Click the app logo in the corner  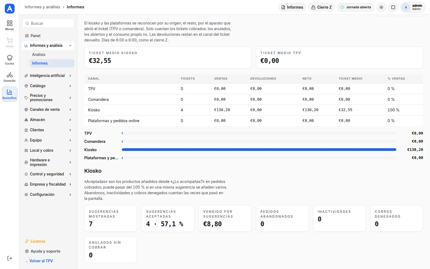(x=10, y=9)
